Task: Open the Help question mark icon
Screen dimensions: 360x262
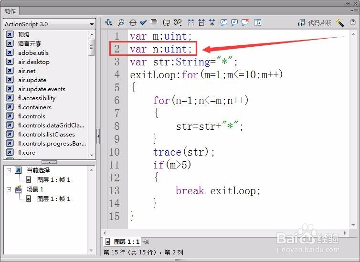Action: (x=353, y=22)
